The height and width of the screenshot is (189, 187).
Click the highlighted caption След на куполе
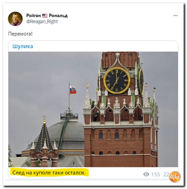49,173
